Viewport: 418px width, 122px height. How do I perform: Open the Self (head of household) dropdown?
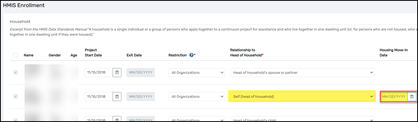pos(302,96)
